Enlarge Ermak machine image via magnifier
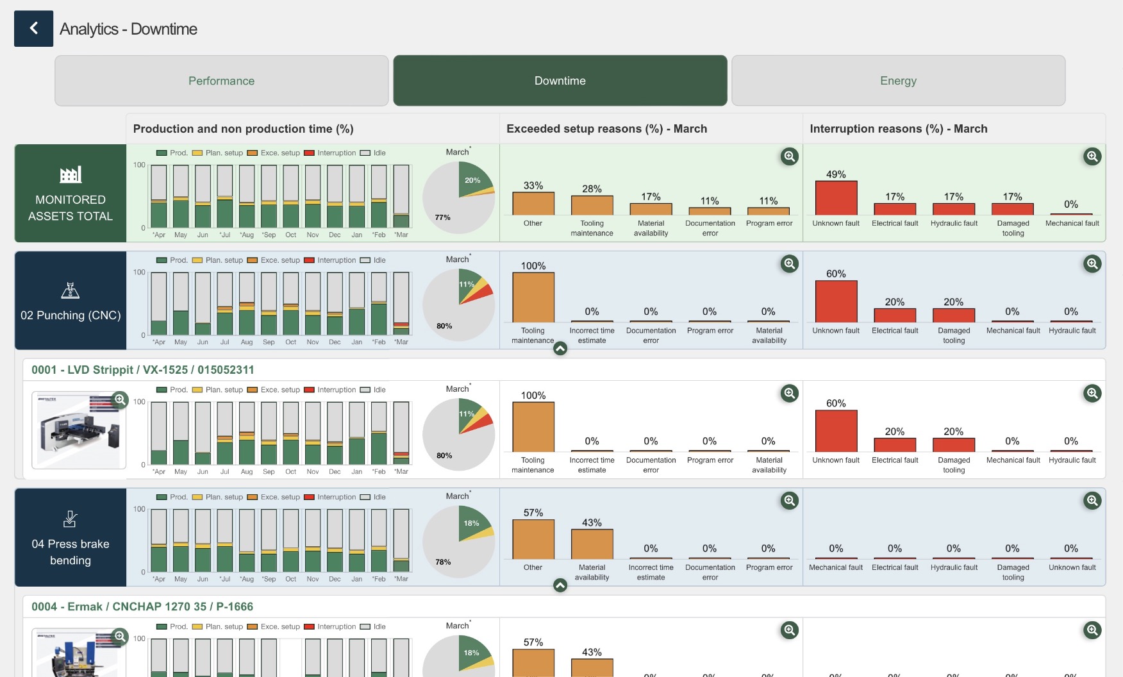 click(x=119, y=637)
